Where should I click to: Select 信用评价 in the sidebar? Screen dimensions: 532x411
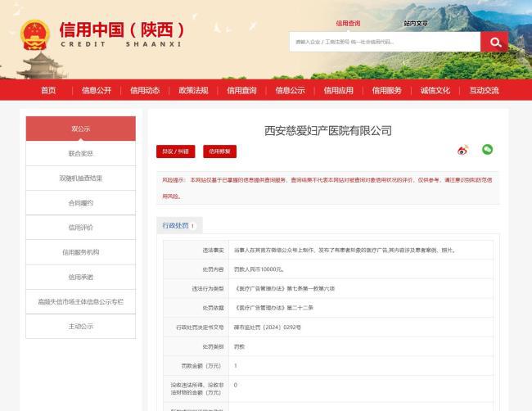(x=81, y=228)
